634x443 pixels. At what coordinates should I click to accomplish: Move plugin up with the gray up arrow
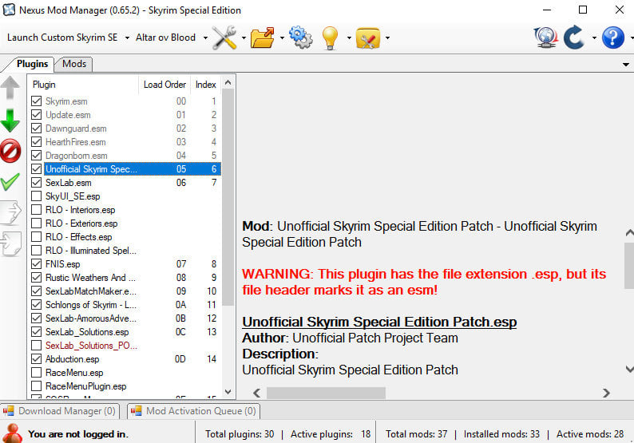coord(10,88)
